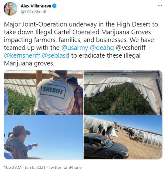Open the photo with the dark car
The image size is (166, 172).
tap(123, 137)
